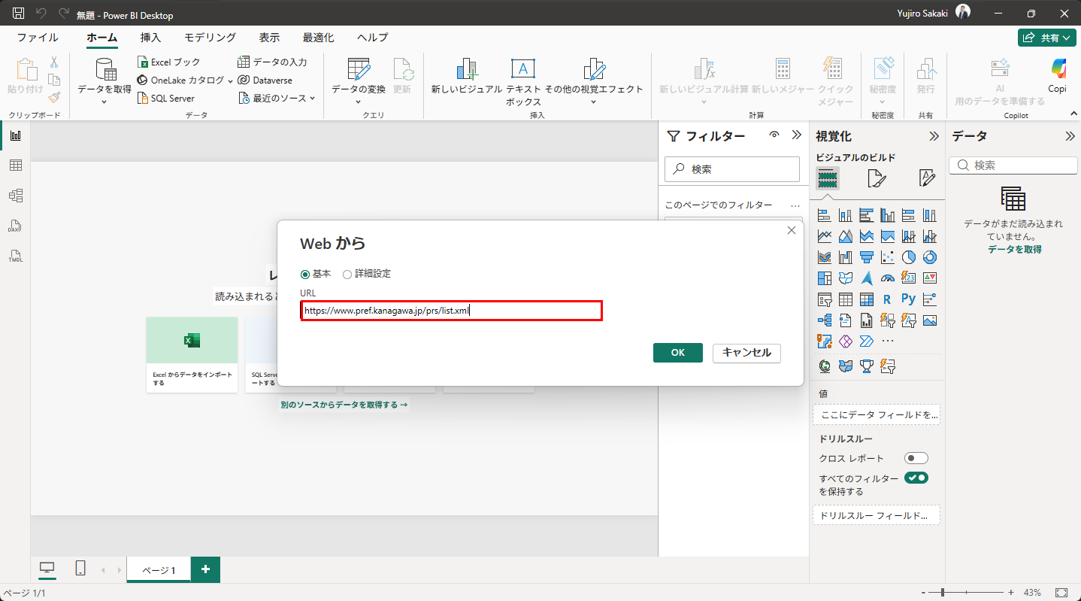This screenshot has width=1081, height=601.
Task: Select the 詳細設定 radio button
Action: tap(347, 274)
